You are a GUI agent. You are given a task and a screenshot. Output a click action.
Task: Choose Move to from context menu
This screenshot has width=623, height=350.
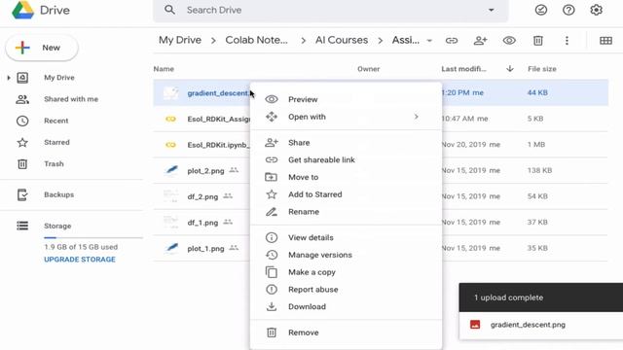click(347, 177)
